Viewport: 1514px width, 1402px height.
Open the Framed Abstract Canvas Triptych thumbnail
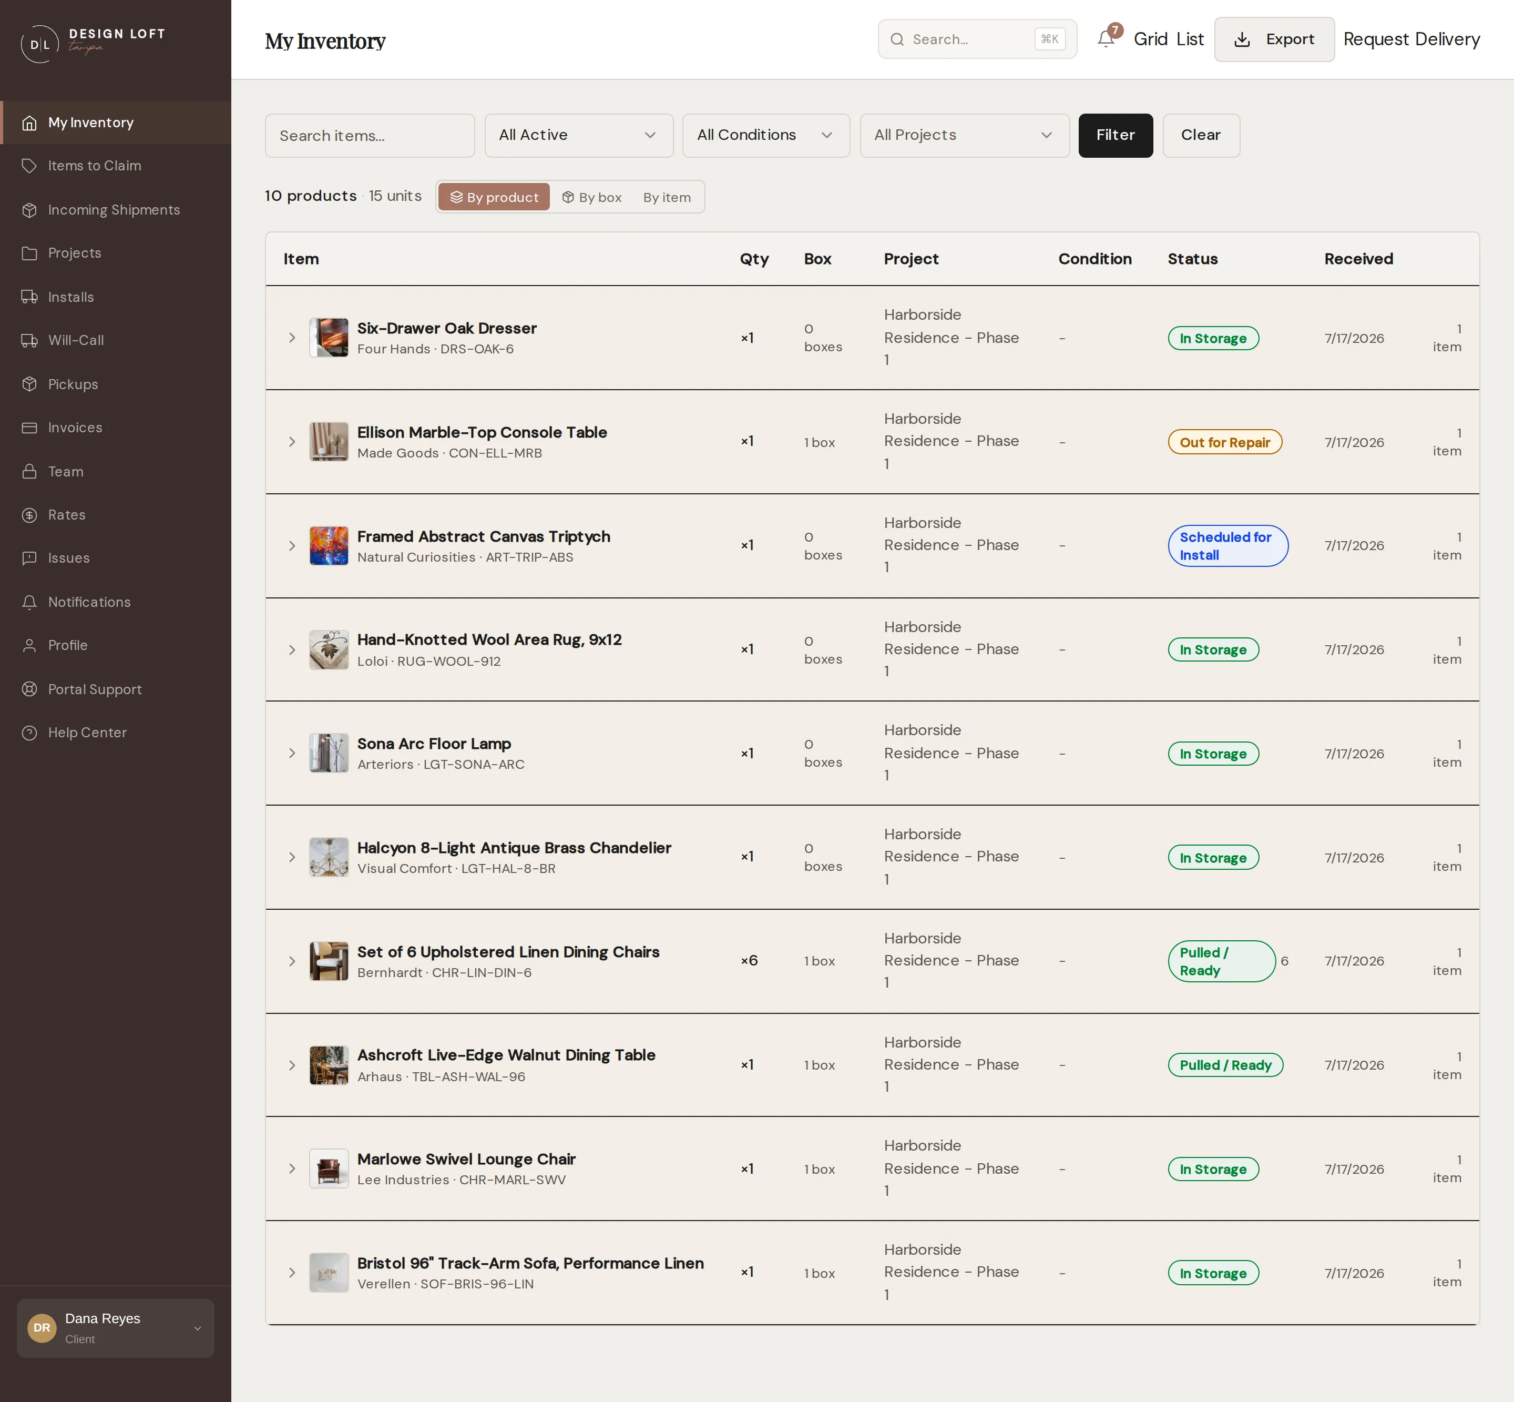click(329, 545)
